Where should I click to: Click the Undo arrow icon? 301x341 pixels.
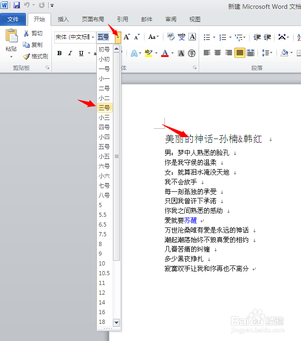pos(27,5)
